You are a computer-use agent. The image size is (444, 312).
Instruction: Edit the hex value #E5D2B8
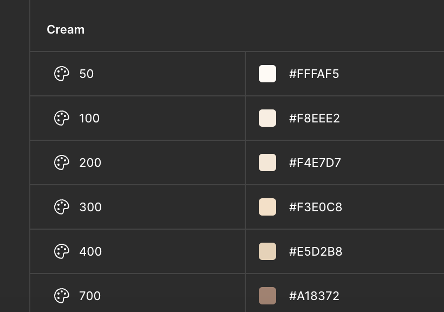(316, 252)
